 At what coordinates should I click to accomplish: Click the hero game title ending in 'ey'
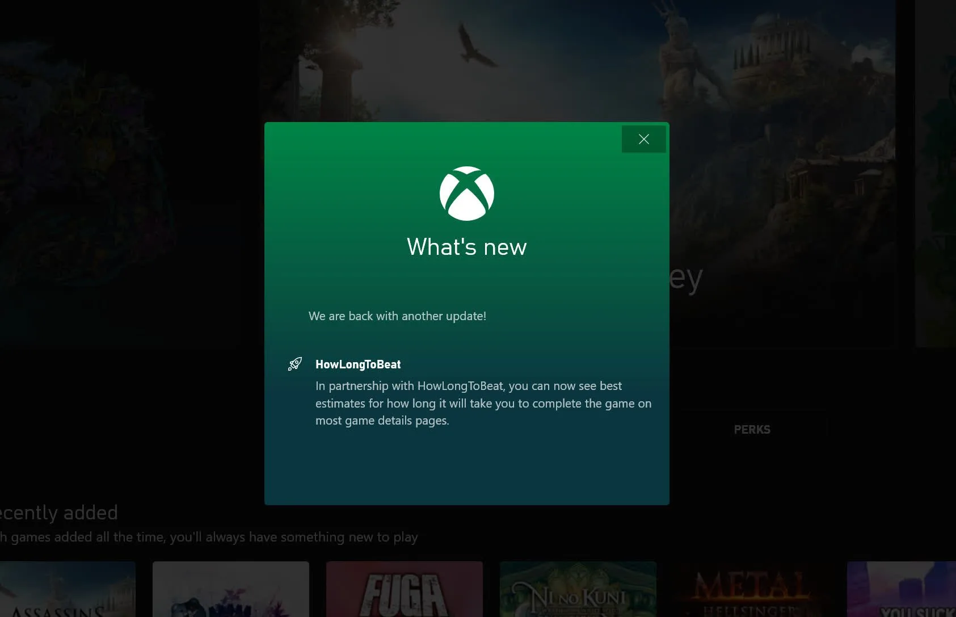pos(686,278)
